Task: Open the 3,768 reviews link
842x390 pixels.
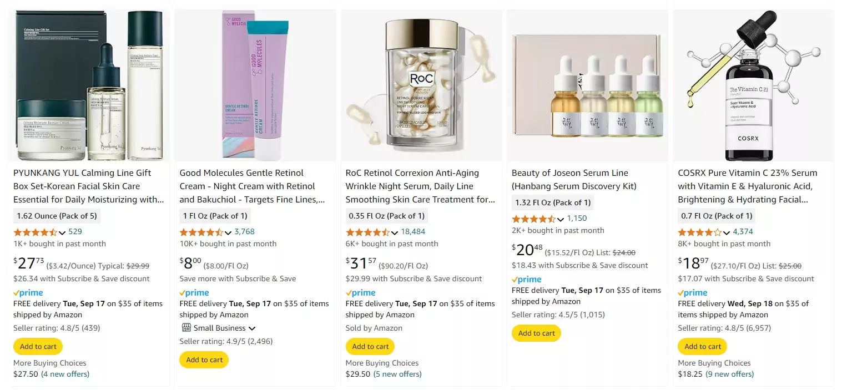Action: pos(244,232)
